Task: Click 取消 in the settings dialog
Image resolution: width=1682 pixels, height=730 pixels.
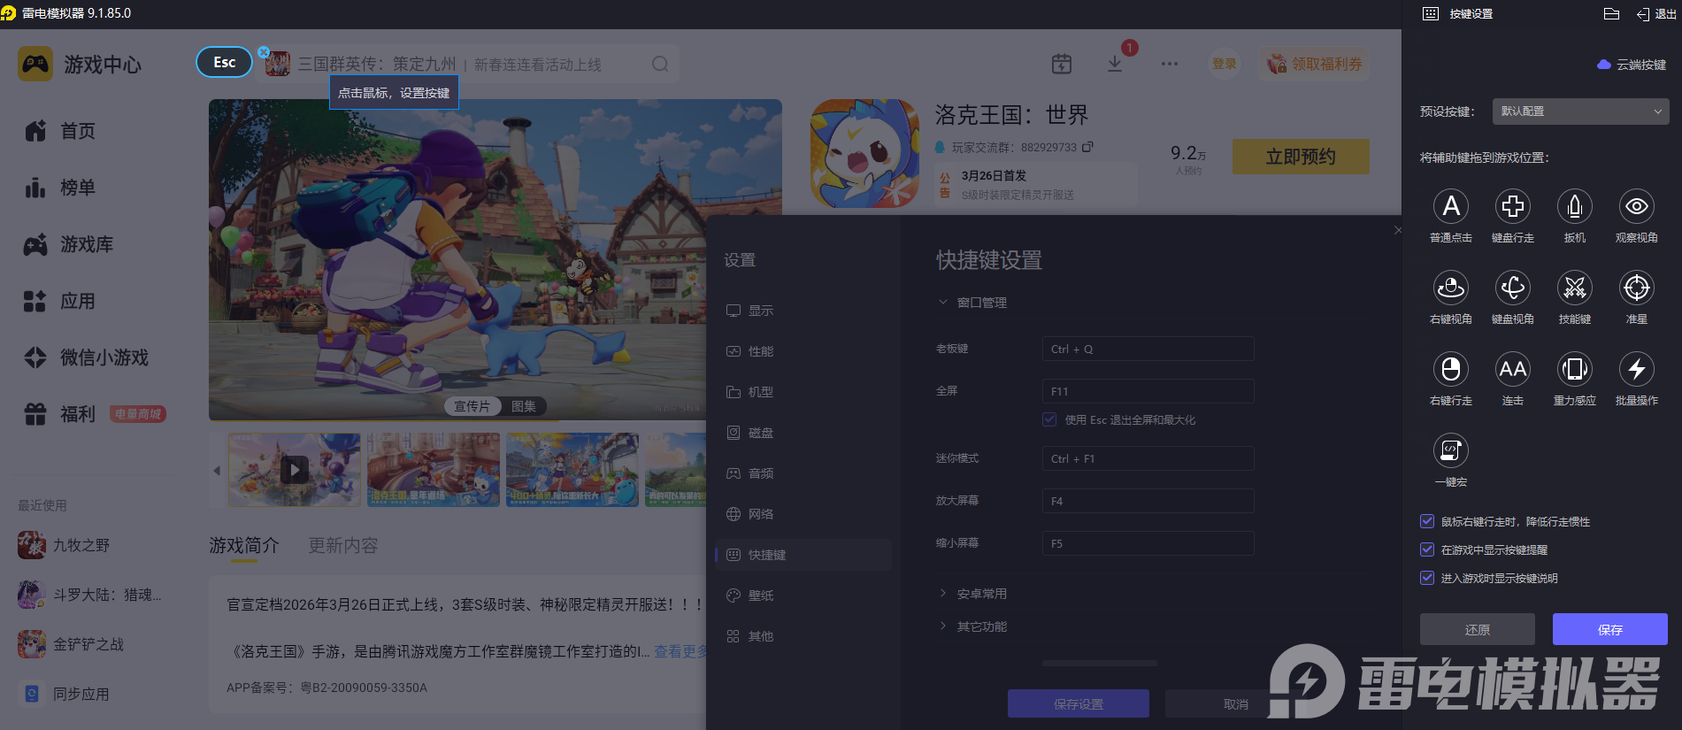Action: [1236, 703]
